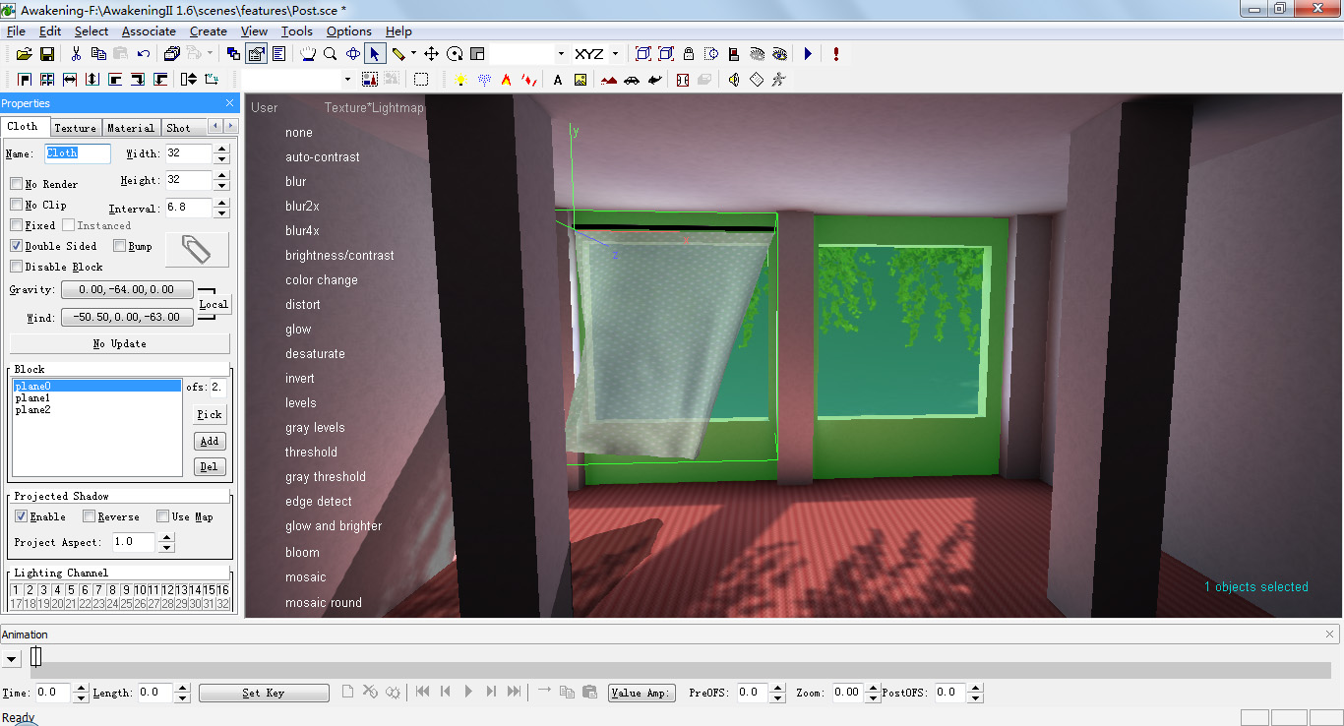The height and width of the screenshot is (726, 1344).
Task: Increase Interval value using the up stepper arrow
Action: click(223, 203)
